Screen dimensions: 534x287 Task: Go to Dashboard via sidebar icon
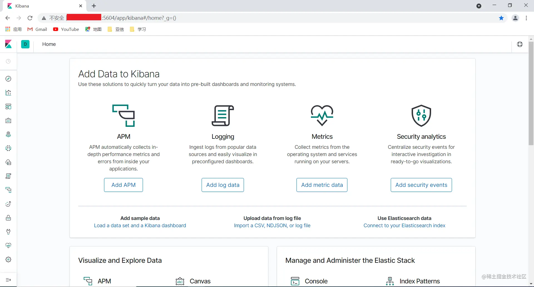coord(8,107)
